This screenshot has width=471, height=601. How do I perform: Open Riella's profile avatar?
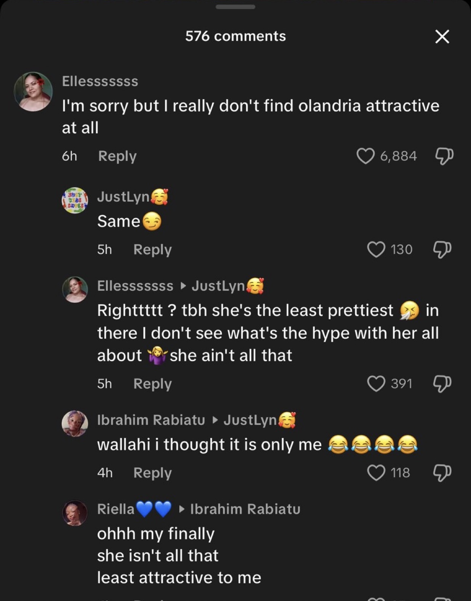pyautogui.click(x=75, y=513)
